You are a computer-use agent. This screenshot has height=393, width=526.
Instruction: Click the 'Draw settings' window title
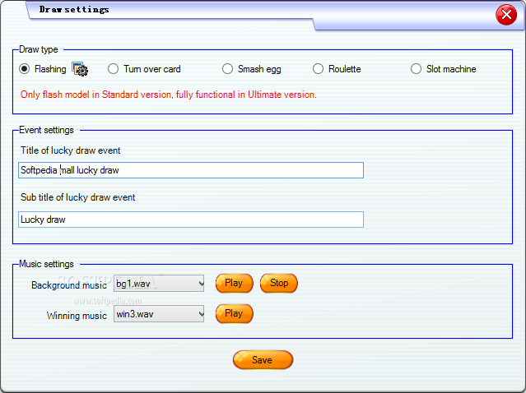[x=74, y=9]
